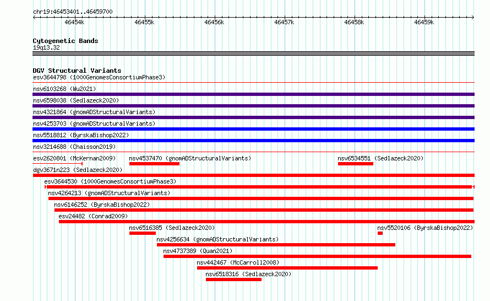Image resolution: width=490 pixels, height=301 pixels.
Task: Click the red bar under esv3644530
Action: (260, 187)
